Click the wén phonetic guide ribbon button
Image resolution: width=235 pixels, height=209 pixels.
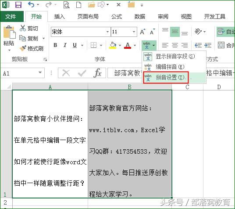pos(146,45)
